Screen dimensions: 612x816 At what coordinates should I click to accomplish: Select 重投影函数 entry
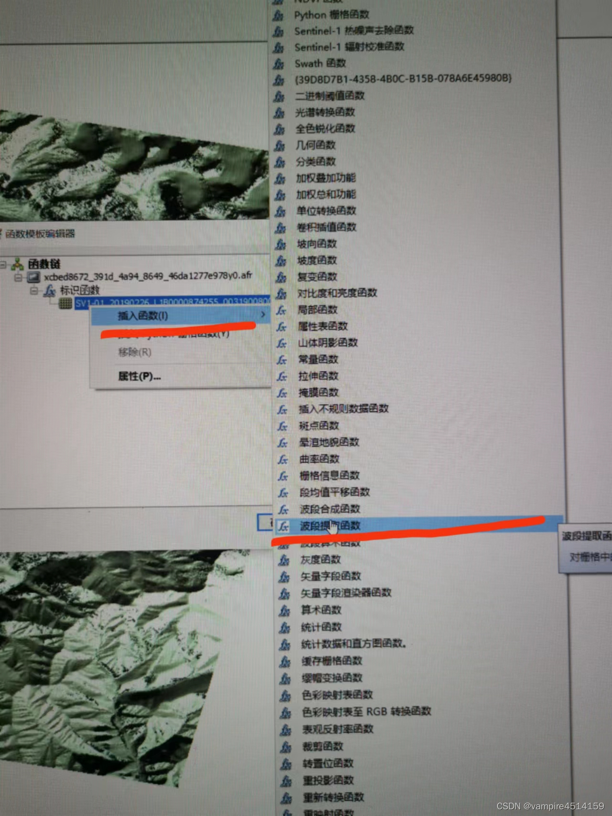tap(328, 781)
